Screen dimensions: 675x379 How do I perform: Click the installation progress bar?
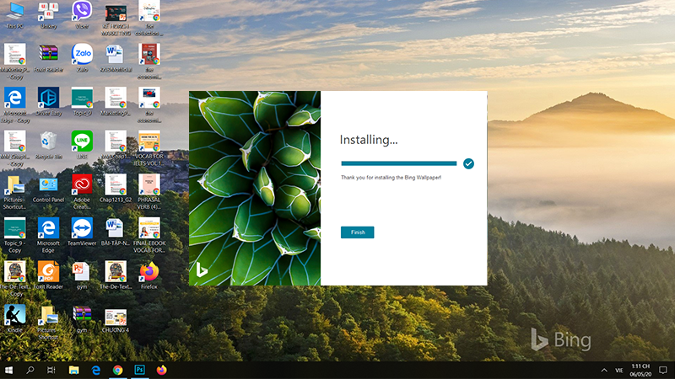pyautogui.click(x=398, y=163)
